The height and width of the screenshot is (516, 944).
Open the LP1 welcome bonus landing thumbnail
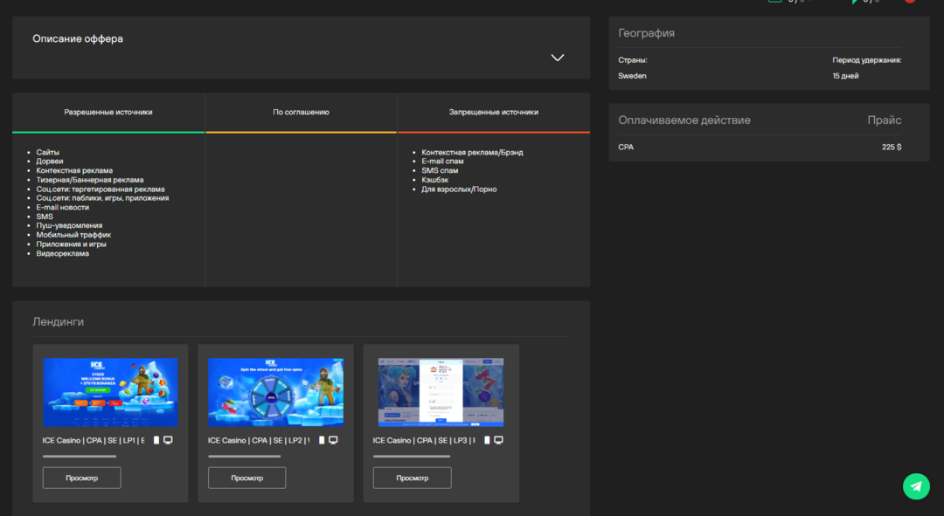110,392
